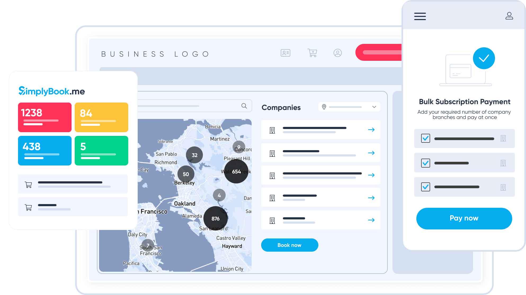Image resolution: width=526 pixels, height=295 pixels.
Task: Open the account avatar icon in header
Action: tap(337, 53)
